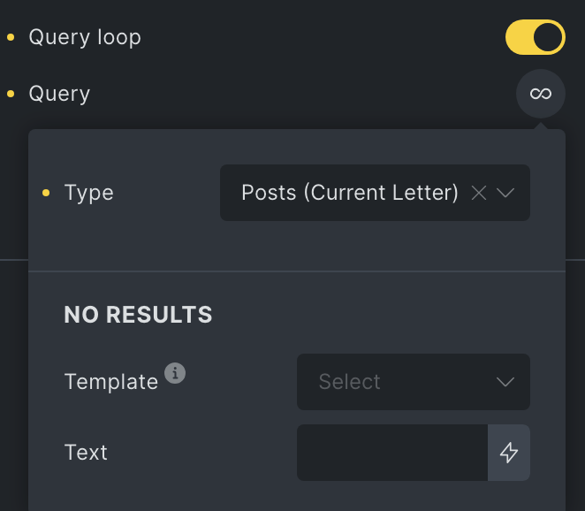
Task: Click the divider line above NO RESULTS
Action: (x=297, y=271)
